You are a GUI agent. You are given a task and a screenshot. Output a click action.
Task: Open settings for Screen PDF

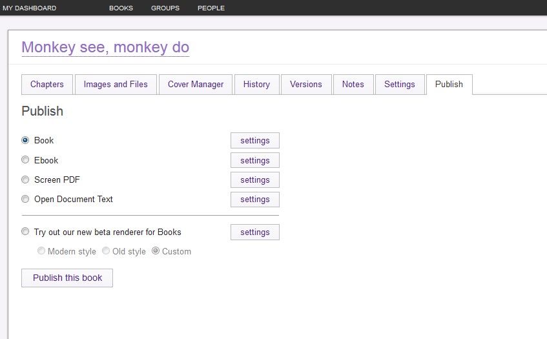pos(254,180)
